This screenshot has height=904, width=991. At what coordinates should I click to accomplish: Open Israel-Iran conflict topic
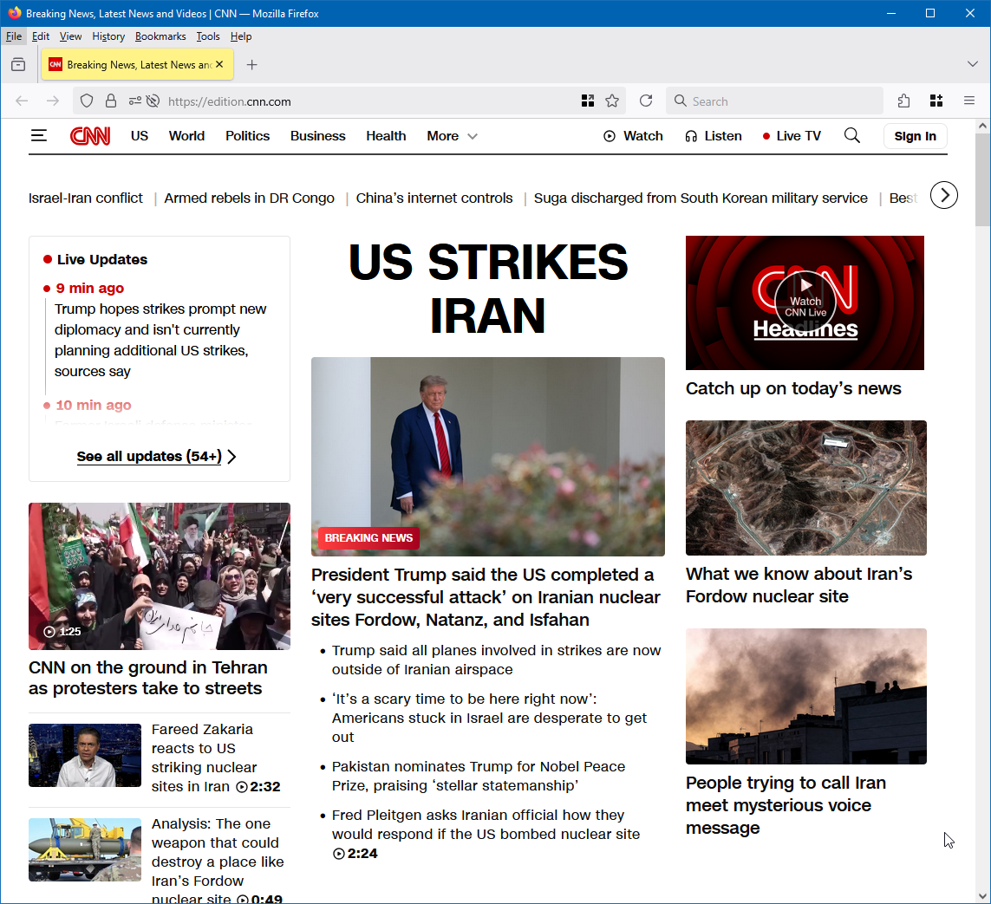85,198
